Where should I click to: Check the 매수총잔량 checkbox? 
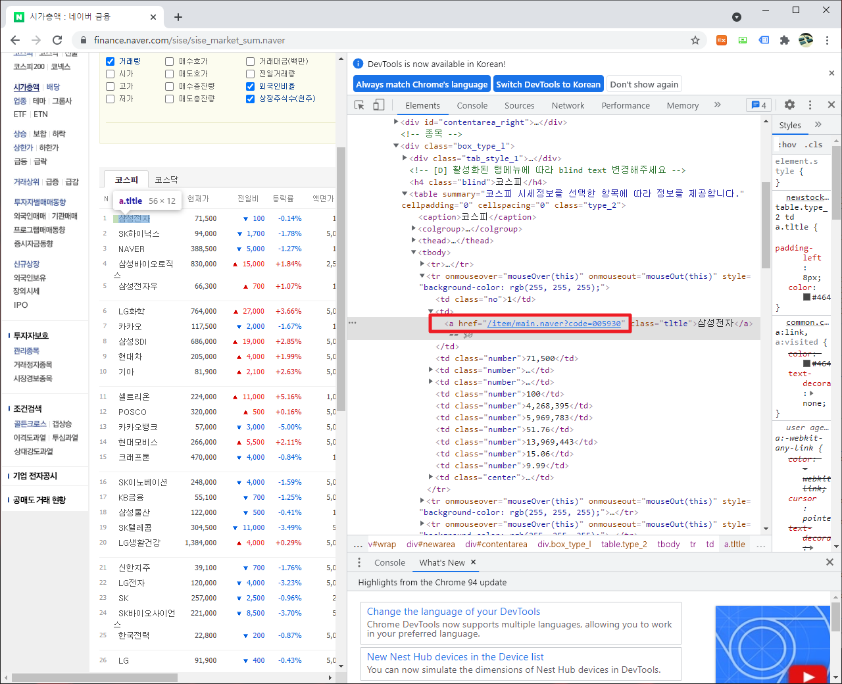[170, 86]
